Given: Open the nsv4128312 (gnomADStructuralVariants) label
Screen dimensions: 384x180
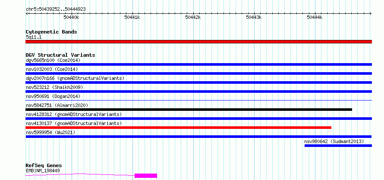Looking at the screenshot, I should [74, 114].
